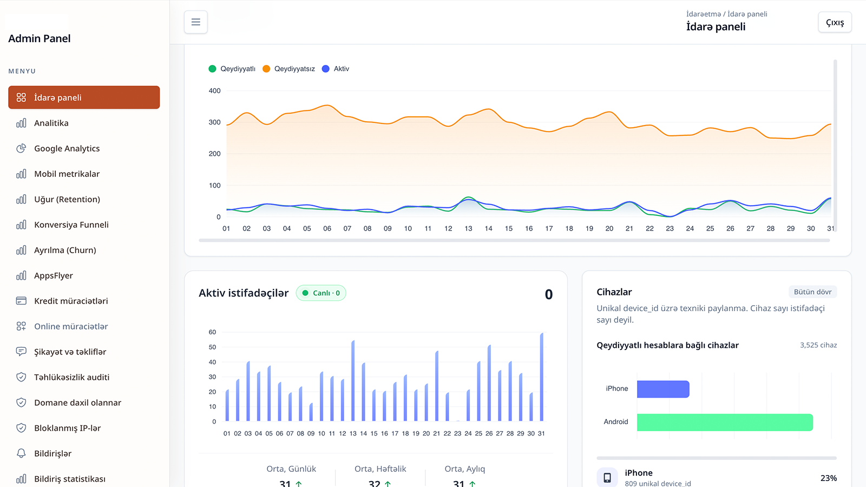The width and height of the screenshot is (866, 487).
Task: Click the Admin Panel title link
Action: pyautogui.click(x=40, y=38)
